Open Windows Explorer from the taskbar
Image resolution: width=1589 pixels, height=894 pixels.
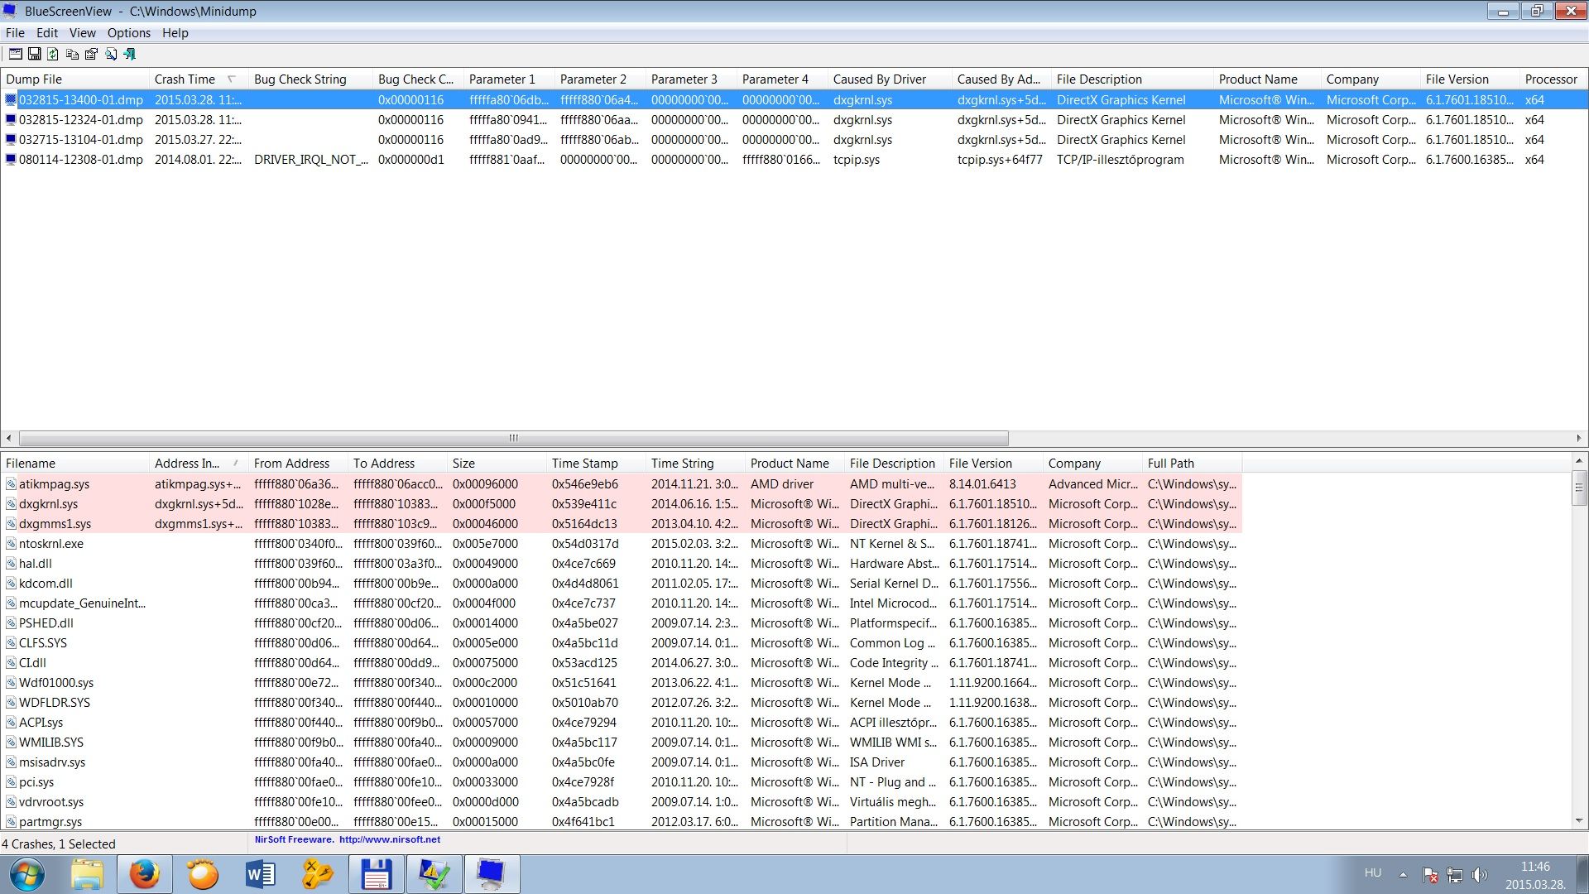[x=87, y=874]
